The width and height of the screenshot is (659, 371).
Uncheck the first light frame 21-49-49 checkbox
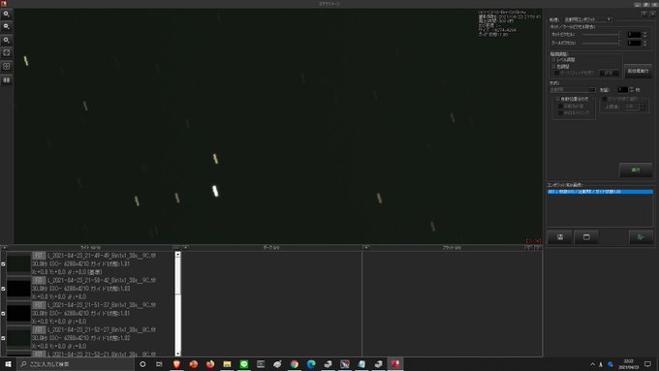3,263
